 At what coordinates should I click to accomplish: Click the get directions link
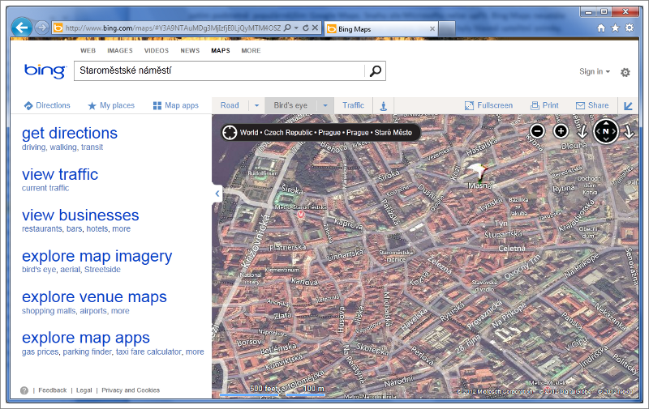click(70, 134)
